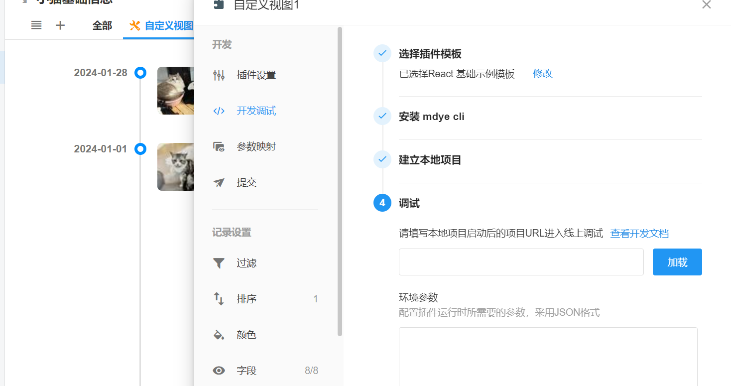Click the development debug code icon
Viewport: 731px width, 386px height.
pyautogui.click(x=219, y=111)
